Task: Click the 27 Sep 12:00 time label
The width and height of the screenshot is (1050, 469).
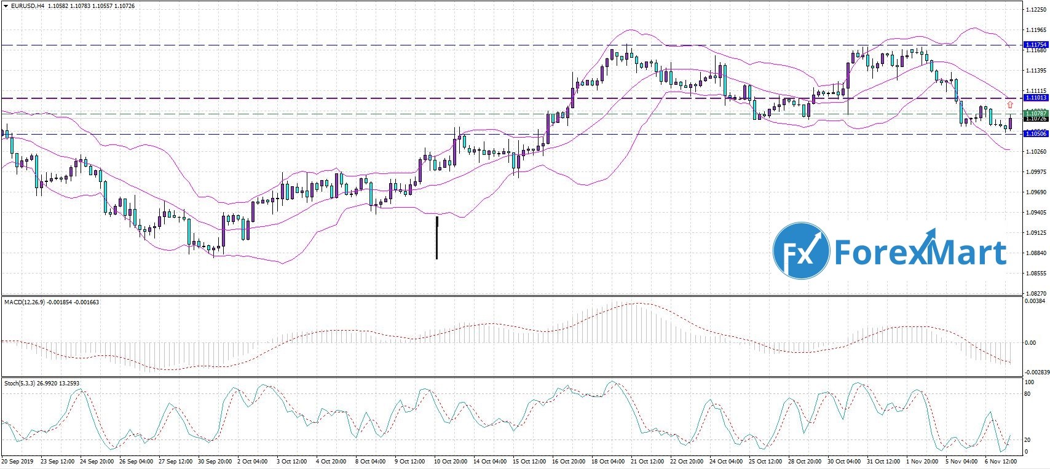Action: coord(176,461)
